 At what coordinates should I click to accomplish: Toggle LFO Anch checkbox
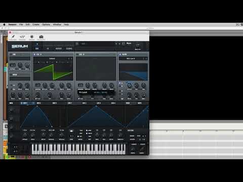87,133
